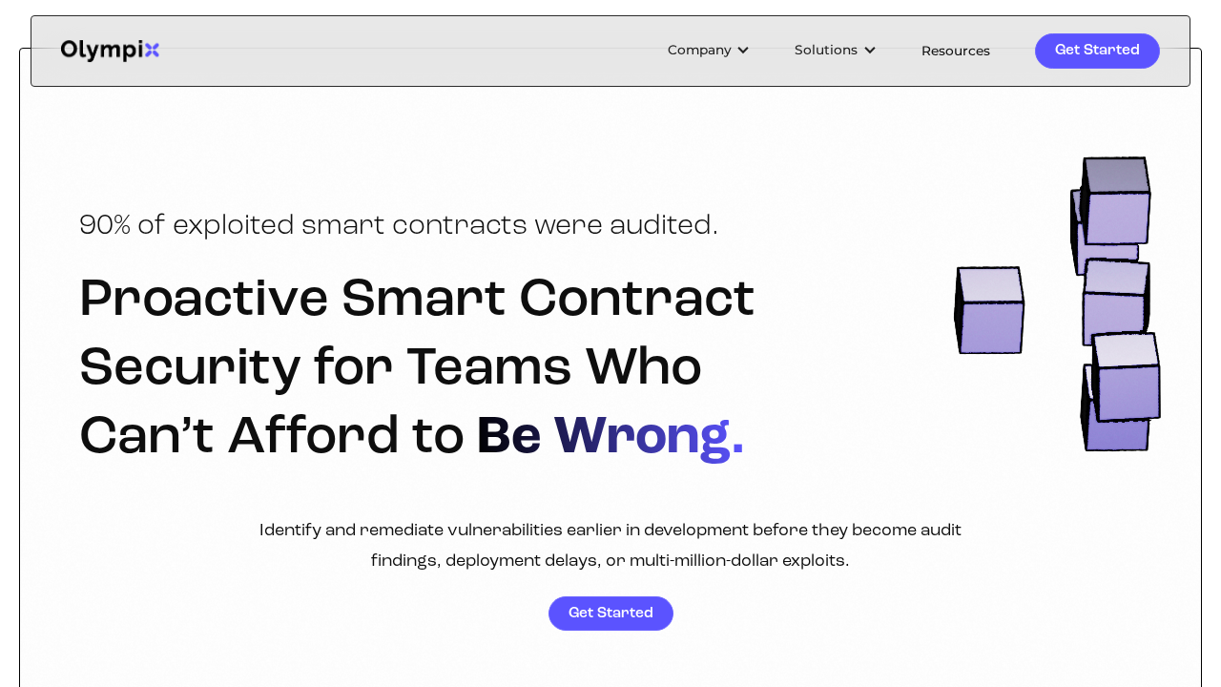Click the "90% of exploited smart contracts" tagline
This screenshot has height=687, width=1221.
[399, 225]
